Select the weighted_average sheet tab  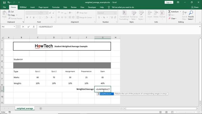click(25, 108)
